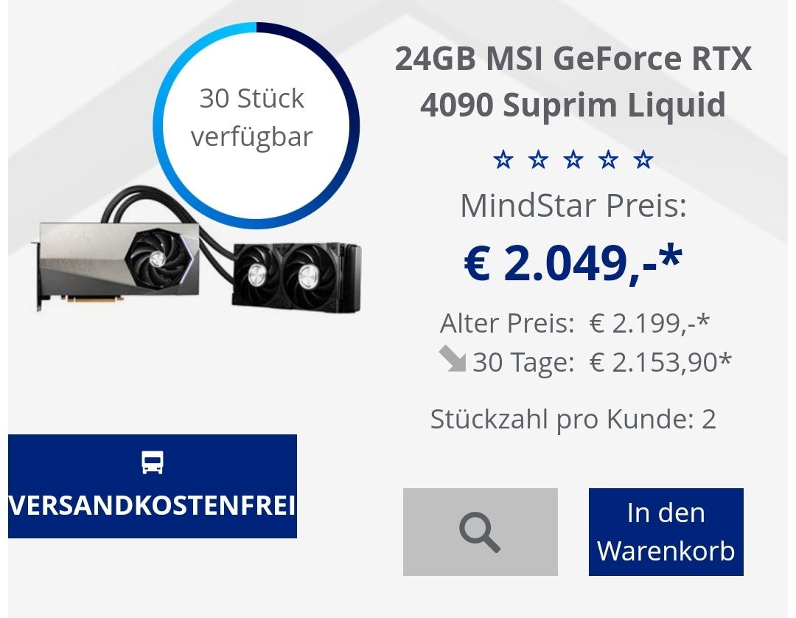Viewport: 796px width, 618px height.
Task: Click the 30 Stück verfügbar text
Action: 252,117
